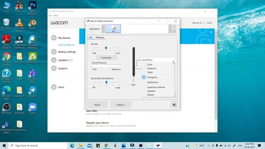Open datafolder on the desktop
Image resolution: width=265 pixels, height=149 pixels.
click(x=19, y=108)
